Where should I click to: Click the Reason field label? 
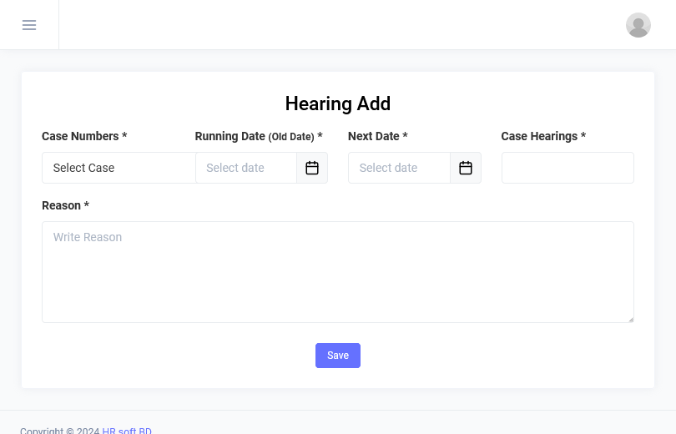(x=65, y=205)
